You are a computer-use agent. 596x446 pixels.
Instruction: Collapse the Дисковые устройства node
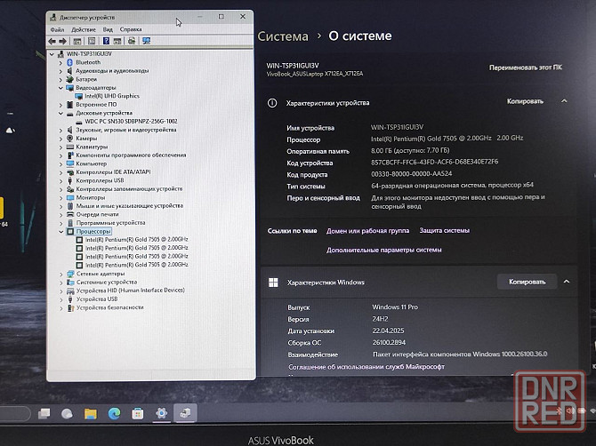click(60, 113)
